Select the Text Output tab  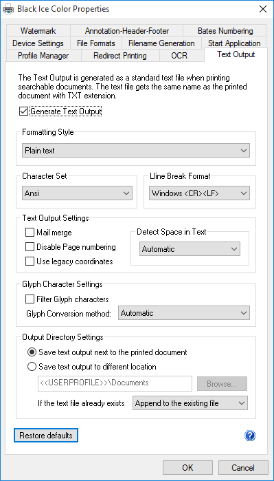click(x=236, y=54)
